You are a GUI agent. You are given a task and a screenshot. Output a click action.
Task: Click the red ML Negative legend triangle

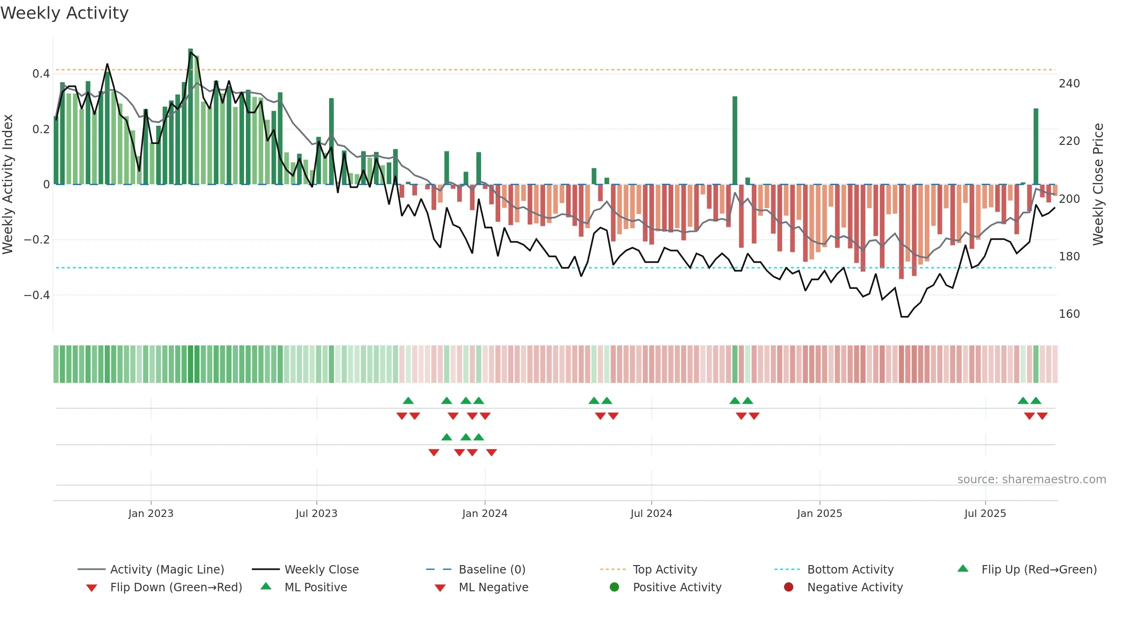(x=440, y=588)
